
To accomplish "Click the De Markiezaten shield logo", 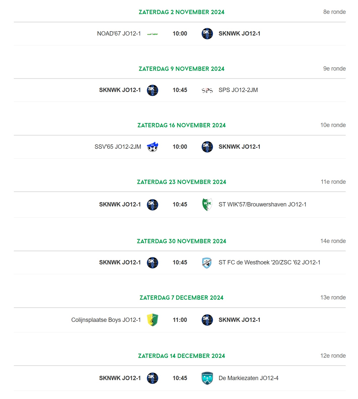I will coord(207,378).
